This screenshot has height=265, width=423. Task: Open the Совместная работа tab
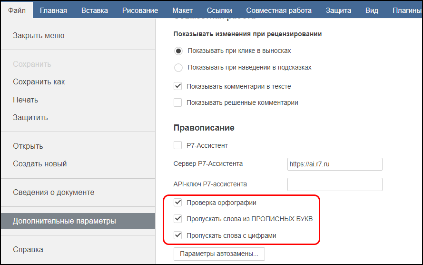pyautogui.click(x=279, y=10)
